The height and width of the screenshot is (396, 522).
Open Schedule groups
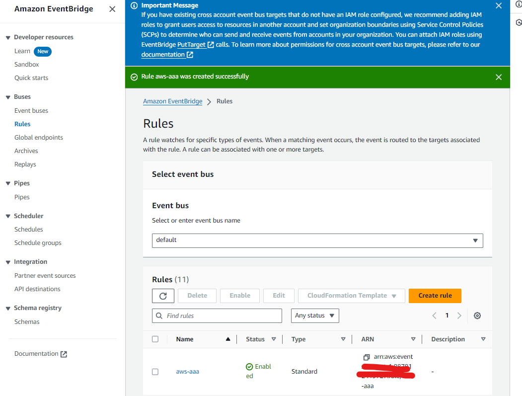tap(38, 243)
